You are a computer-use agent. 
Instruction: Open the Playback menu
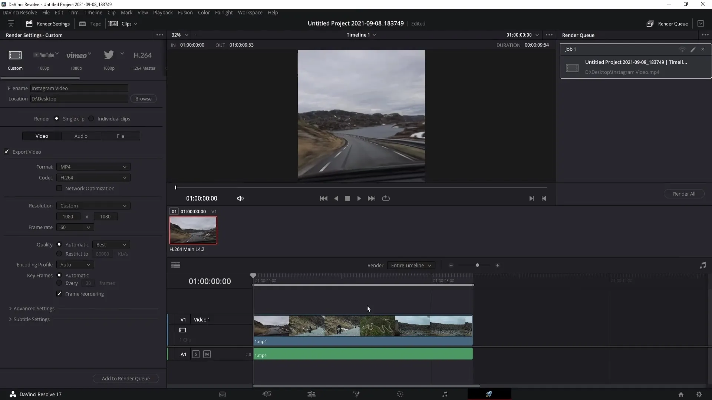tap(163, 13)
